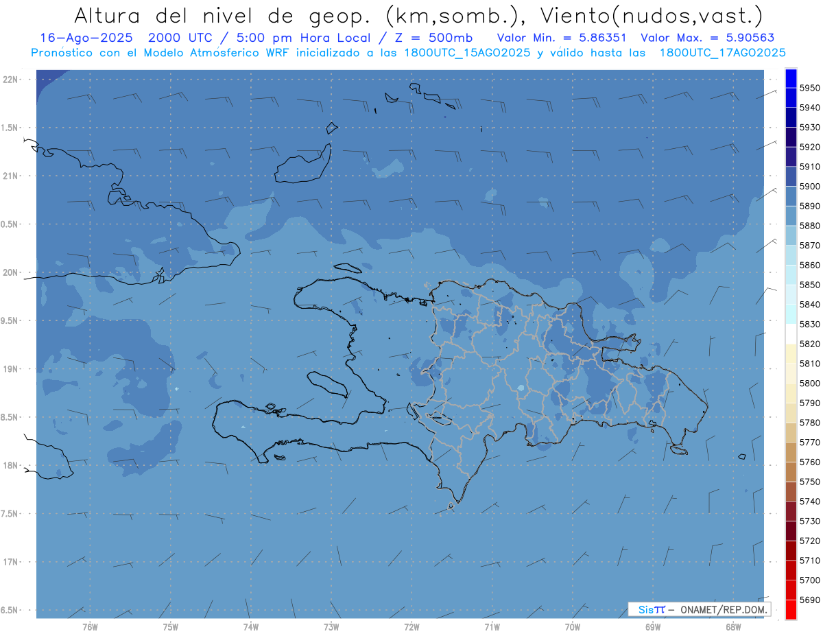The height and width of the screenshot is (636, 823).
Task: Click the '5720' color scale label
Action: click(810, 540)
